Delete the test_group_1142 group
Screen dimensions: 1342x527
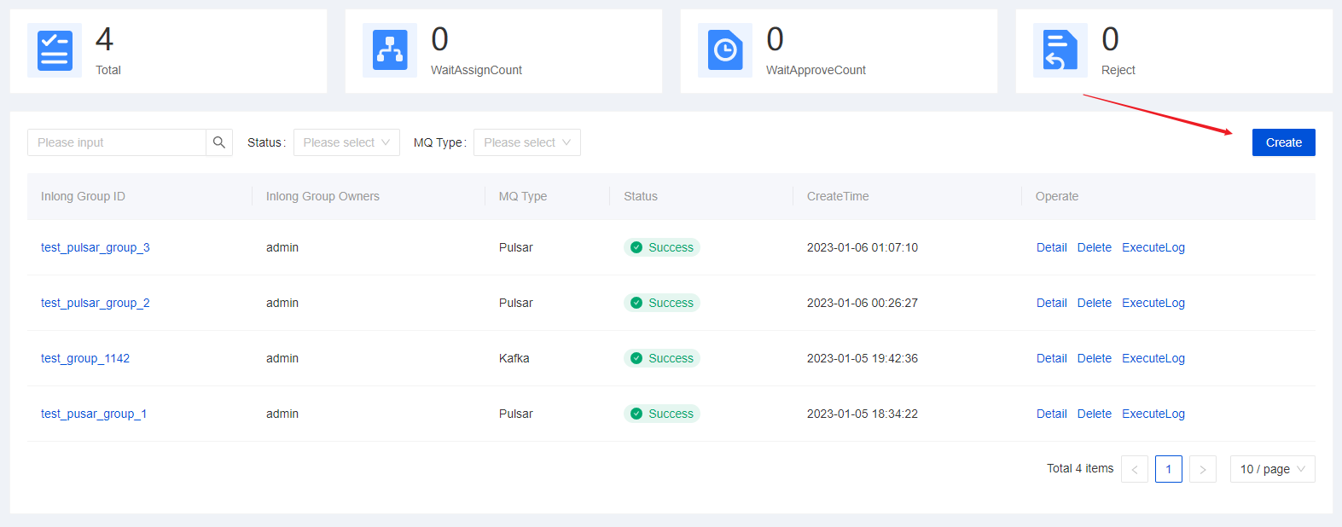click(x=1094, y=358)
